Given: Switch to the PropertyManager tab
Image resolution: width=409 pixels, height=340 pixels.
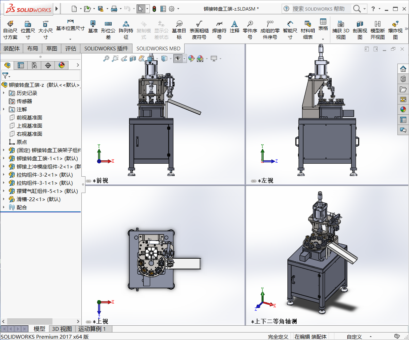Looking at the screenshot, I should coord(21,65).
